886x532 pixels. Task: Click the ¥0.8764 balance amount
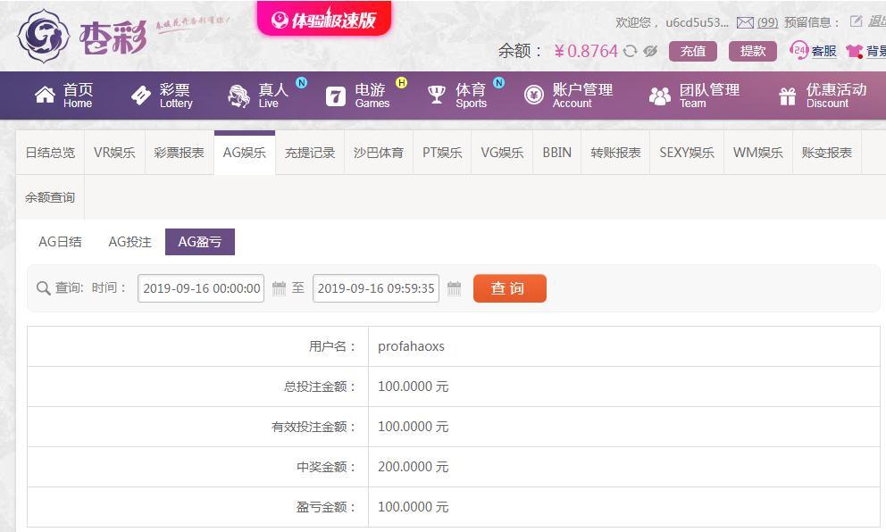586,52
